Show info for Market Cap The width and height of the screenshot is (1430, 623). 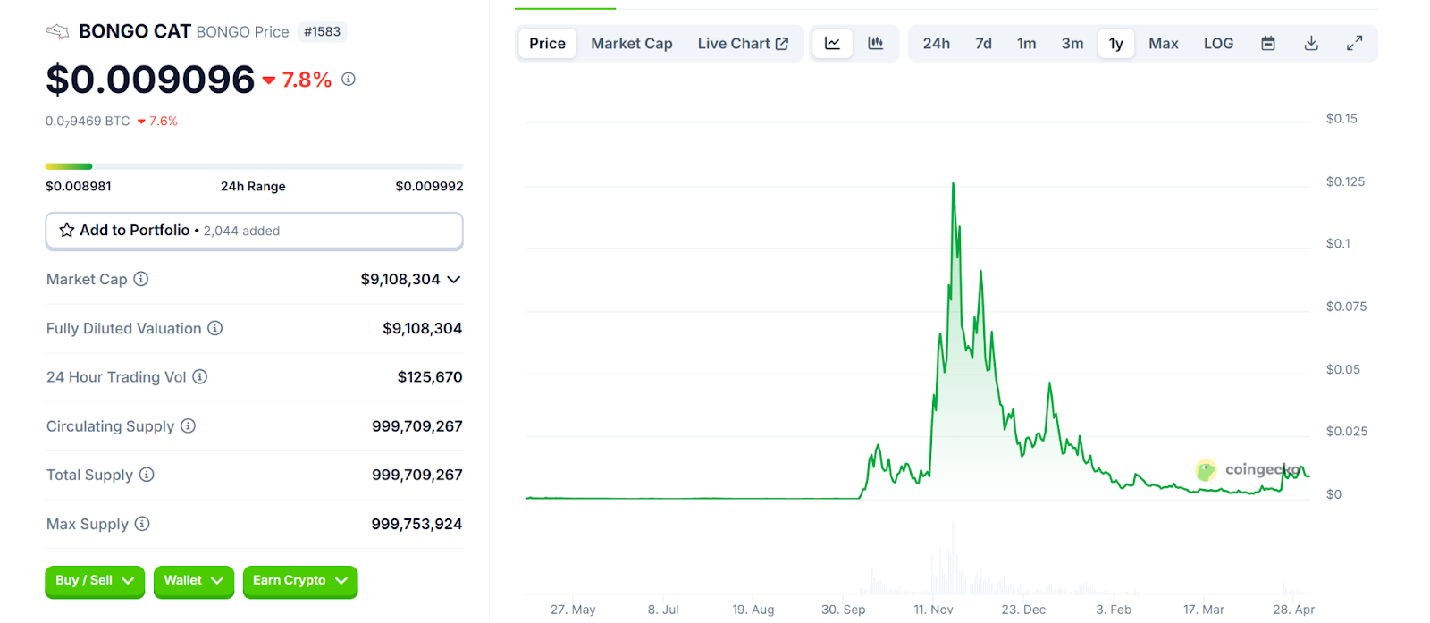141,279
